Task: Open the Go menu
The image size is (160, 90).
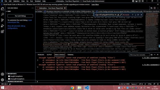Action: point(27,1)
